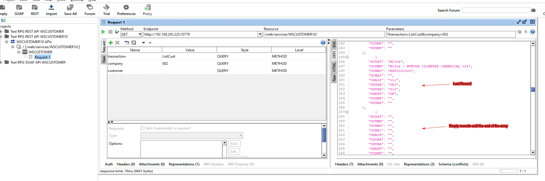Expand Test RPG SOAP API WSCUSTOMER project
The image size is (545, 181).
1,62
